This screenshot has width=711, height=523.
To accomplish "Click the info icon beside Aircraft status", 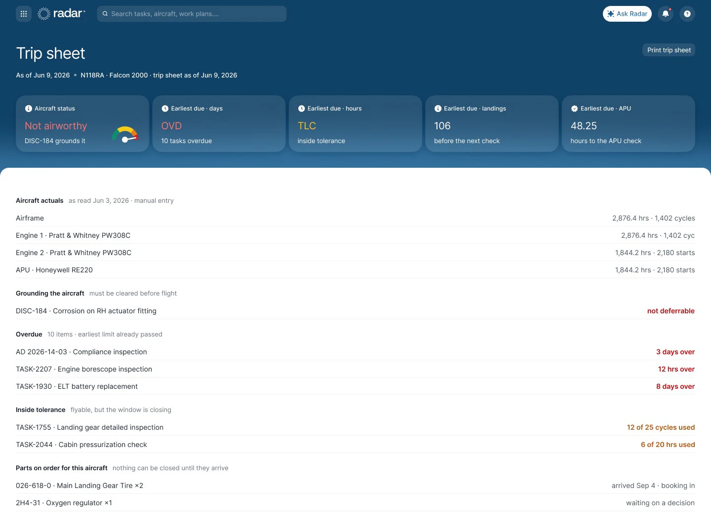I will point(29,109).
